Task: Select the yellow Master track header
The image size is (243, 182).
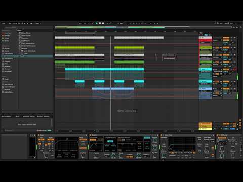Action: tap(206, 129)
